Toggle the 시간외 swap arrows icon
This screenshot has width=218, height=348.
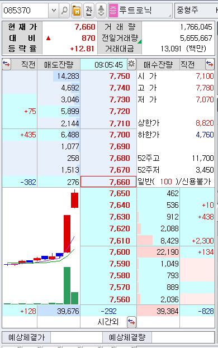131,322
